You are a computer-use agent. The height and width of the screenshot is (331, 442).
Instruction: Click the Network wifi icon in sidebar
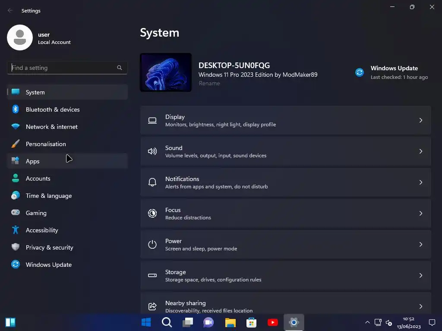click(16, 126)
